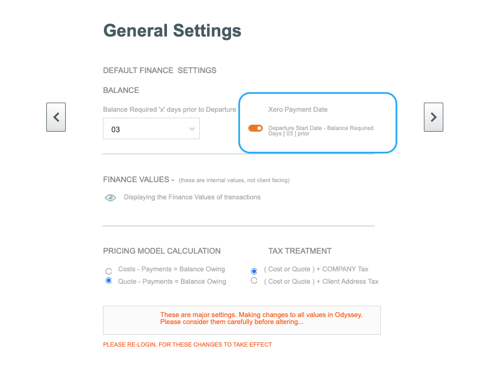Click the TAX TREATMENT heading
The image size is (502, 381).
click(299, 251)
